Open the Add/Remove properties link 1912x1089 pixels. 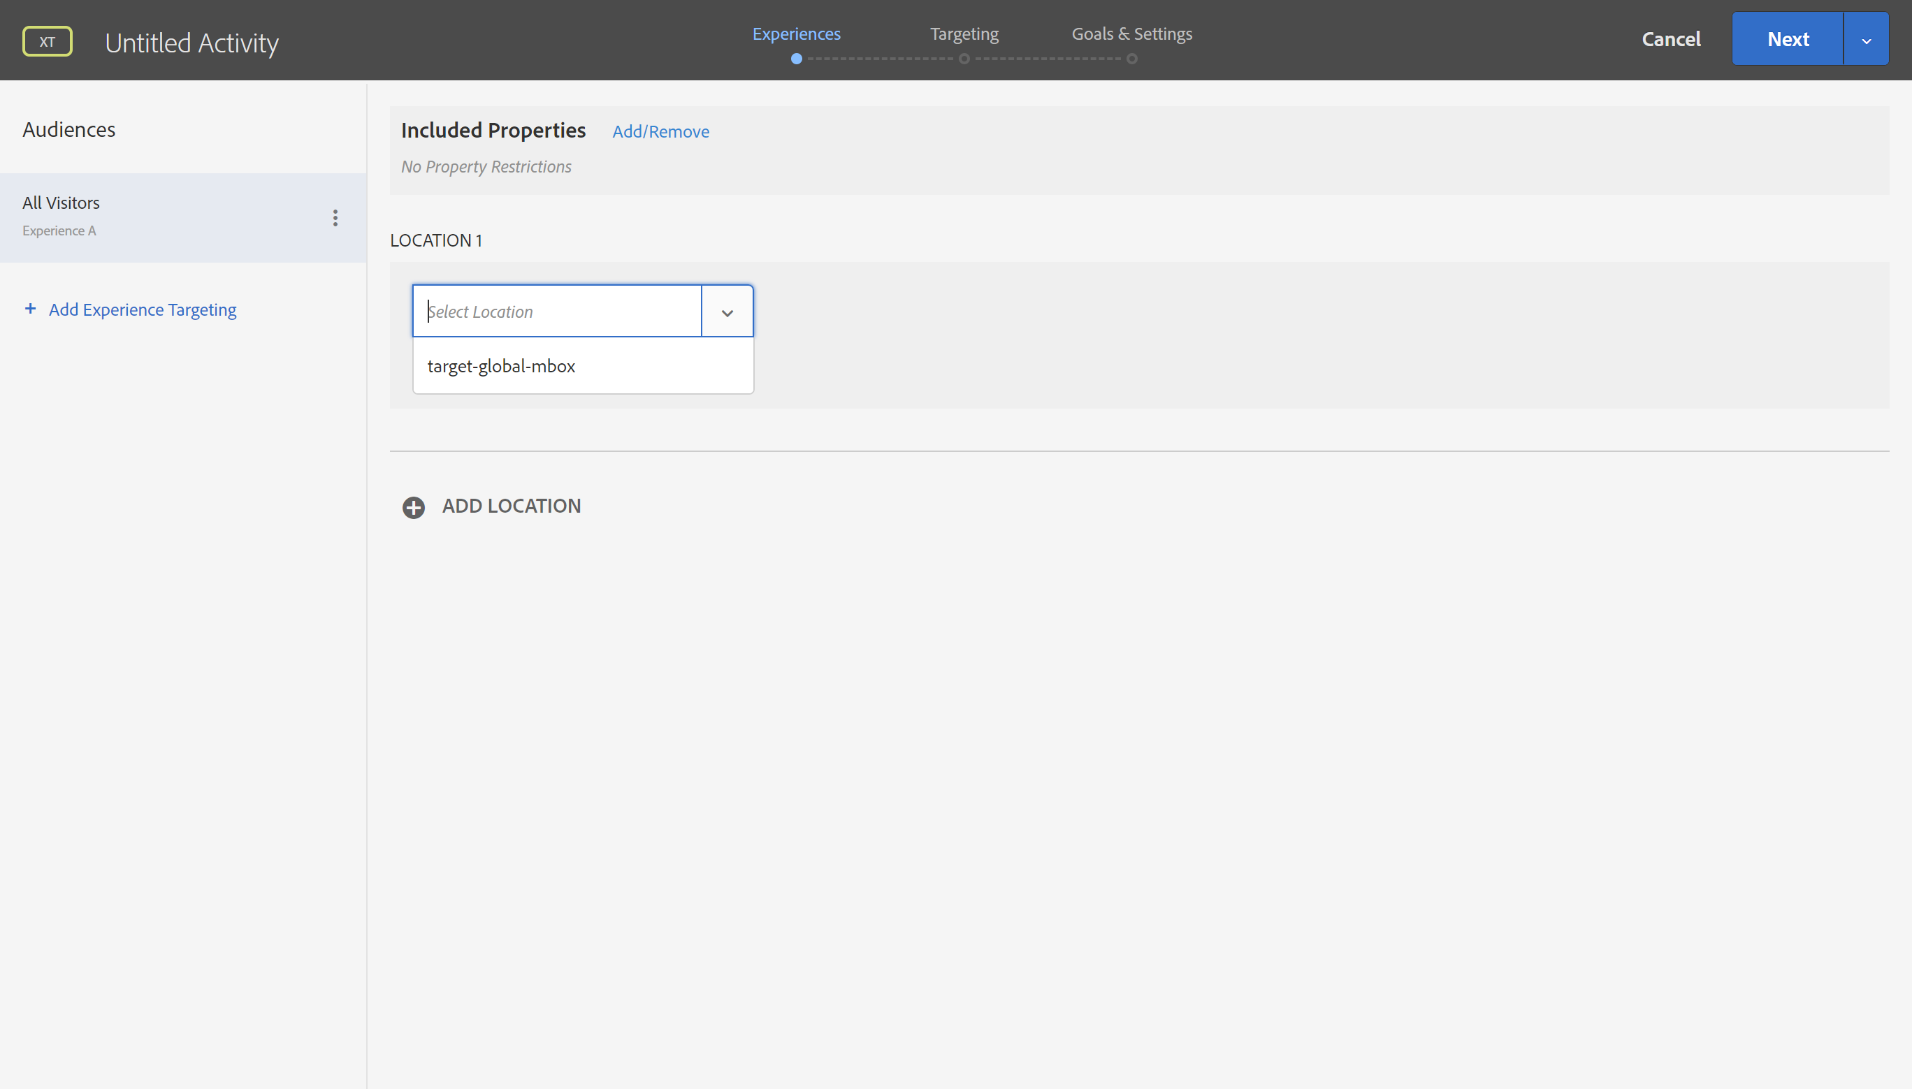pyautogui.click(x=660, y=131)
